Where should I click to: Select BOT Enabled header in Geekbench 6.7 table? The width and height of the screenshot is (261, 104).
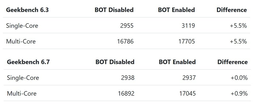177,62
